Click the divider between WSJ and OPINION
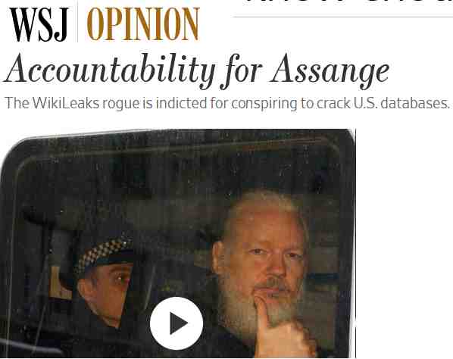 [x=77, y=22]
